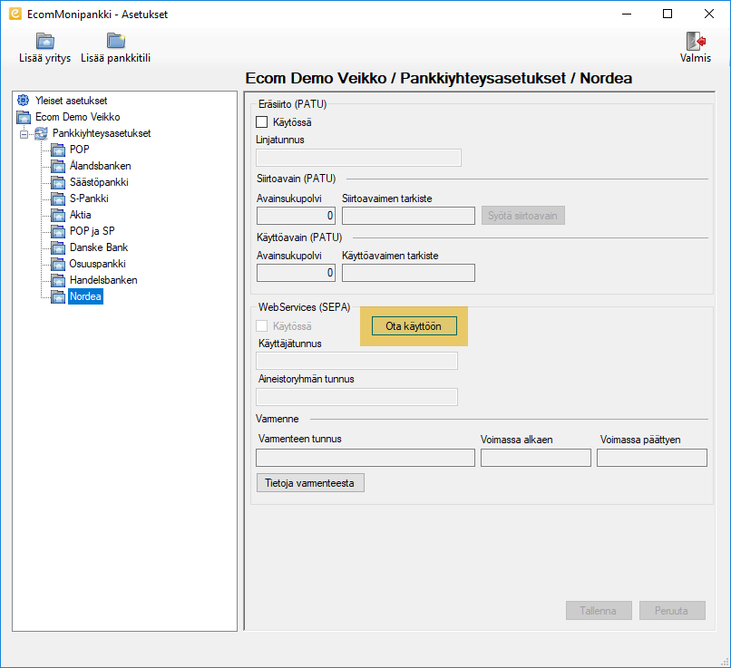
Task: Click the Siirtoavaimen tarkiste field
Action: (x=408, y=216)
